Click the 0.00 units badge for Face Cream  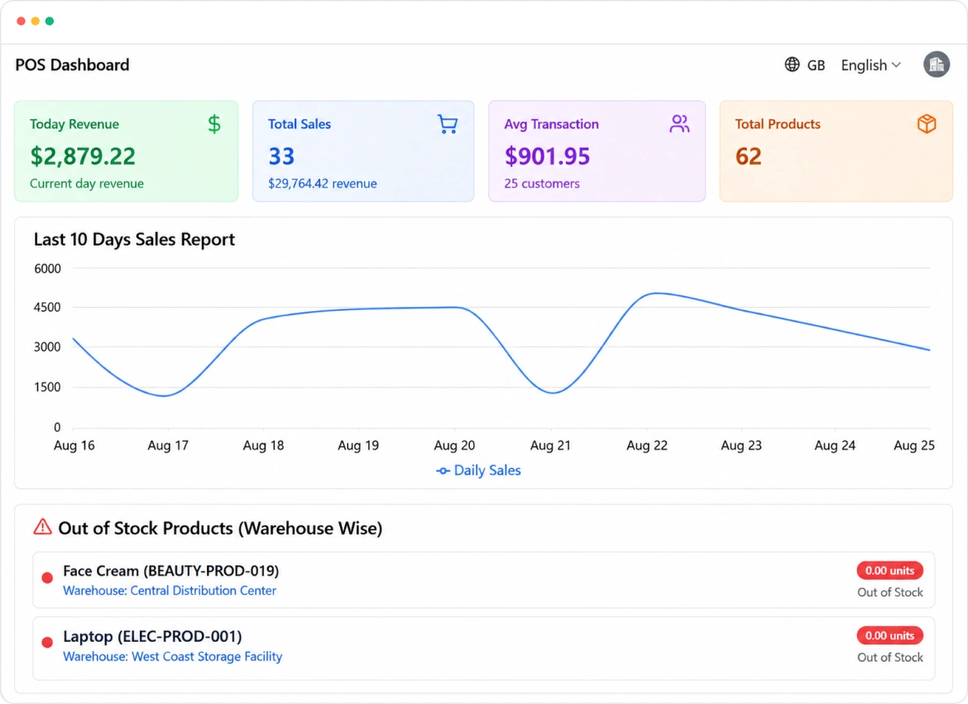pos(889,571)
